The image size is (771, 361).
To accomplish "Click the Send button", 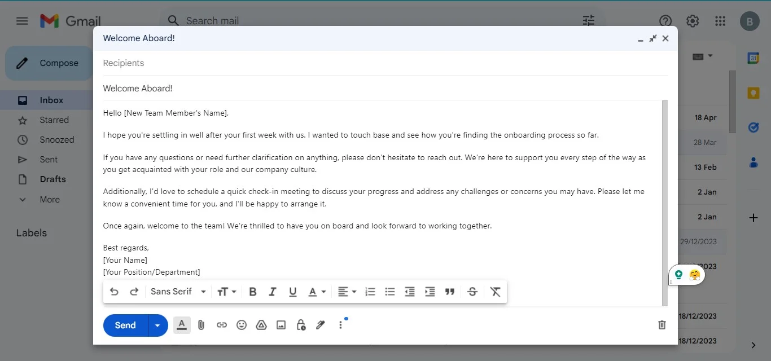I will coord(125,325).
